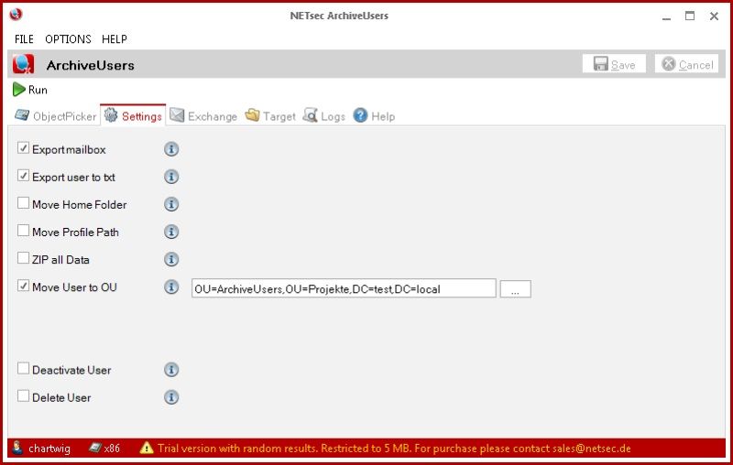Click info icon beside Deactivate User
Viewport: 733px width, 465px height.
171,370
